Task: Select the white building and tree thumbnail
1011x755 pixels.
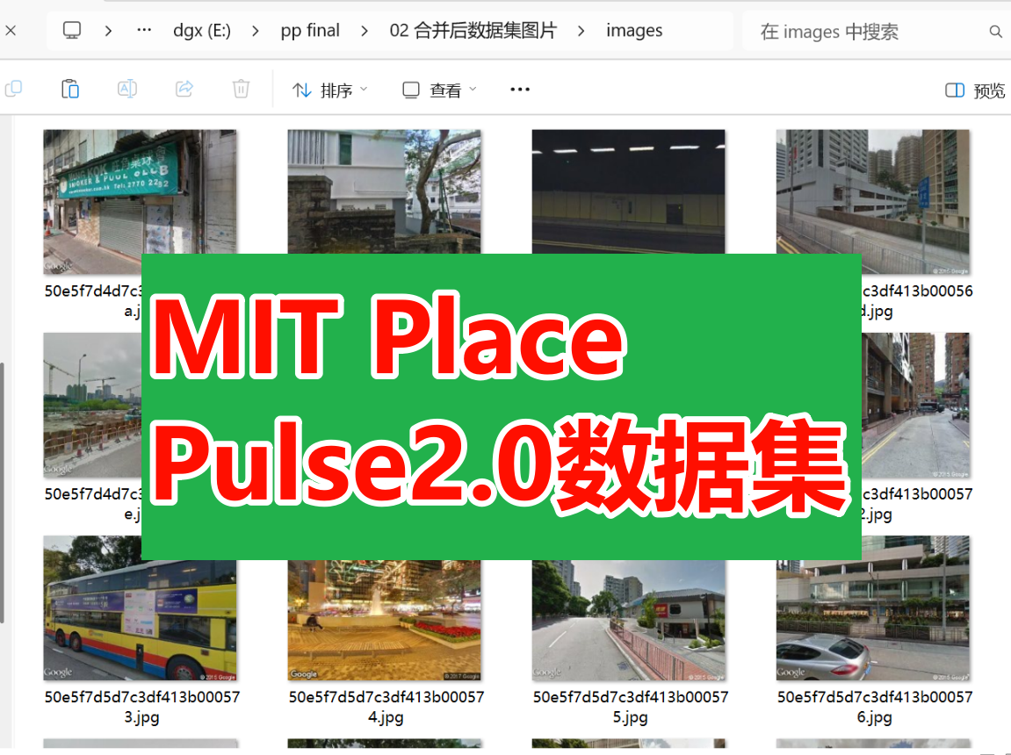Action: tap(384, 191)
